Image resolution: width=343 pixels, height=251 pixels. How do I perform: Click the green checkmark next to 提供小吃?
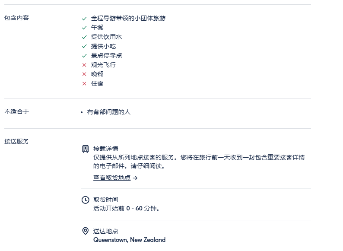coord(84,46)
